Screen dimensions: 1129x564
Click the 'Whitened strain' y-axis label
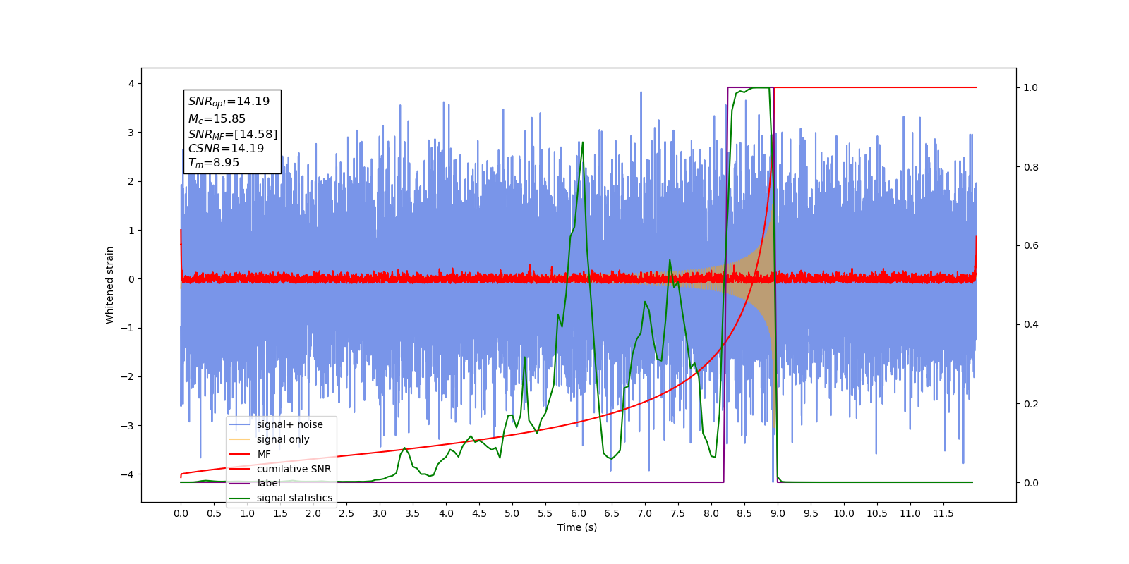(109, 285)
